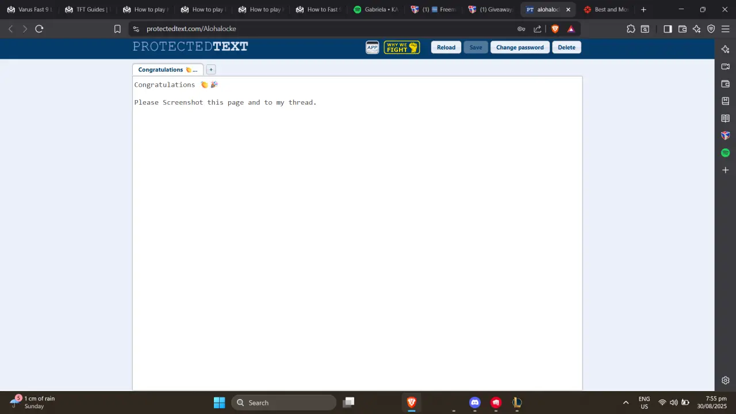Viewport: 736px width, 414px height.
Task: Open the red-blue shield sidebar shortcut
Action: click(725, 136)
